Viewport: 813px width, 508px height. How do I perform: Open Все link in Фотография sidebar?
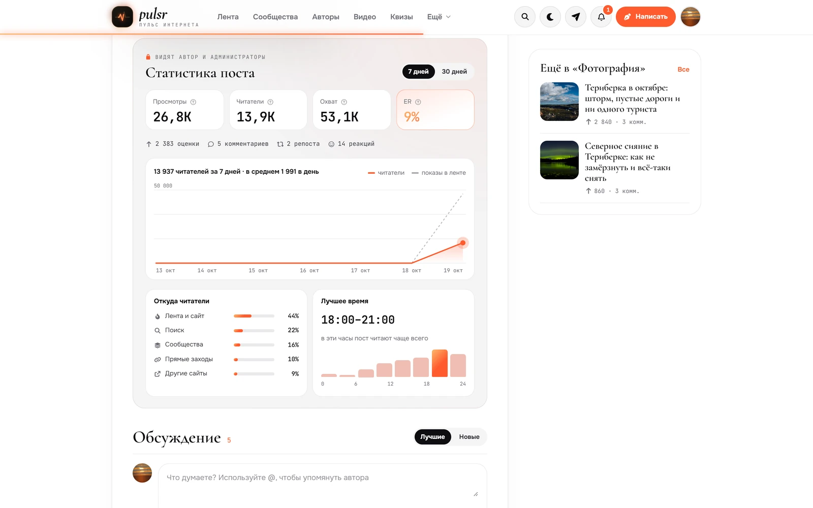[683, 70]
